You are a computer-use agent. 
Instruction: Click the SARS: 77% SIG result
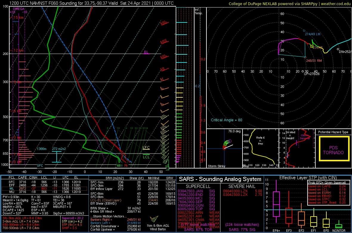242,230
